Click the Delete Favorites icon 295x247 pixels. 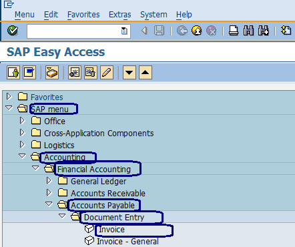pyautogui.click(x=91, y=72)
